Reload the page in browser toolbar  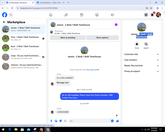coord(12,8)
